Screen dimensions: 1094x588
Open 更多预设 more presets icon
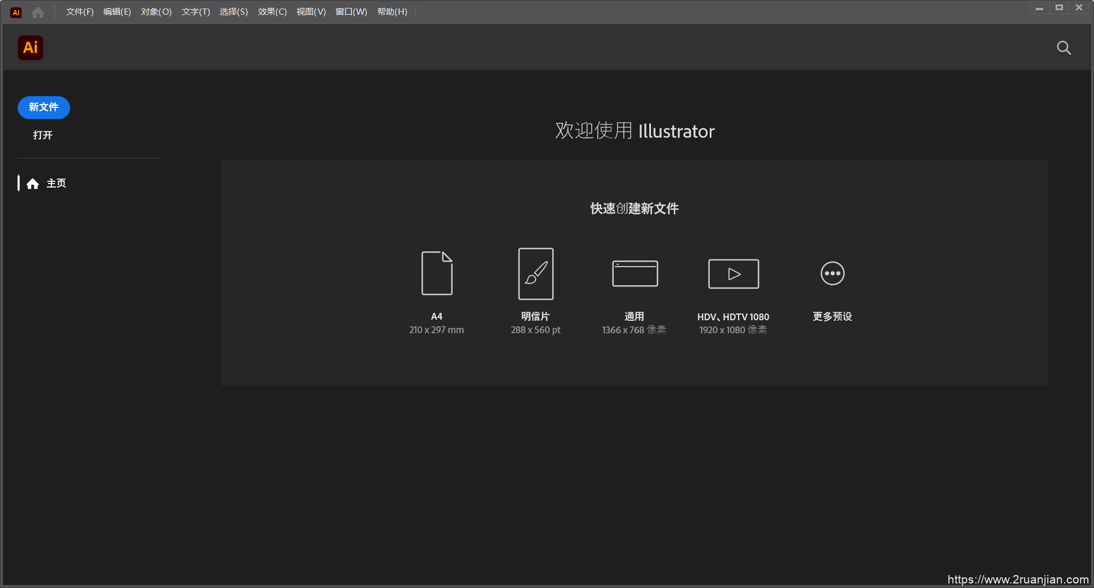832,273
